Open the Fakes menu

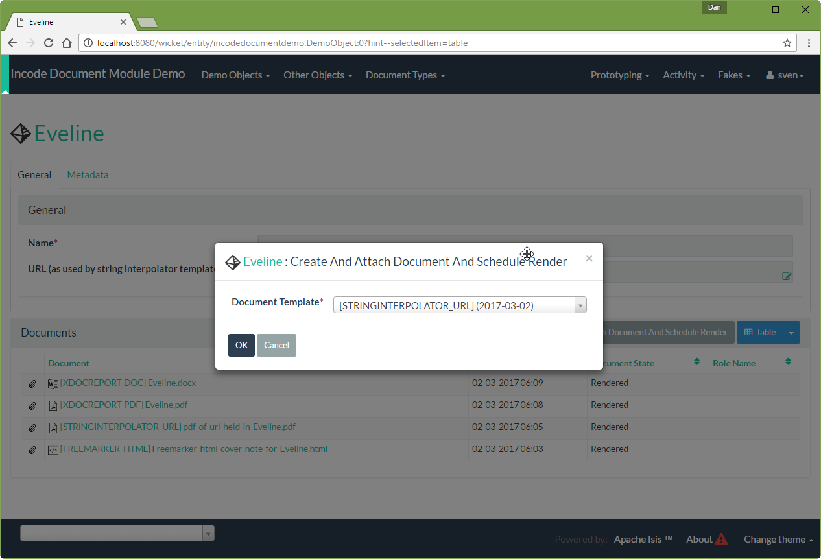[x=734, y=75]
